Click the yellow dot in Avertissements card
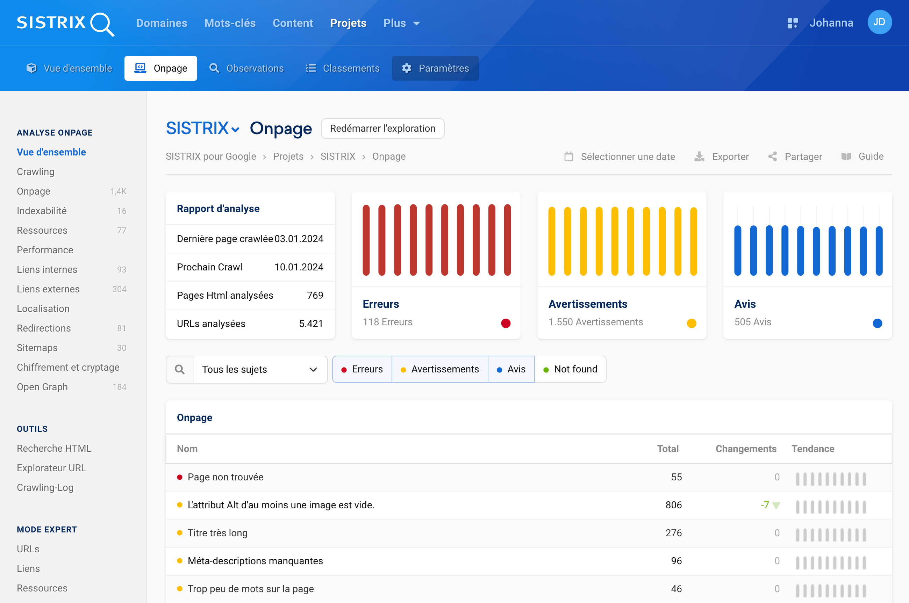The height and width of the screenshot is (603, 909). click(692, 323)
